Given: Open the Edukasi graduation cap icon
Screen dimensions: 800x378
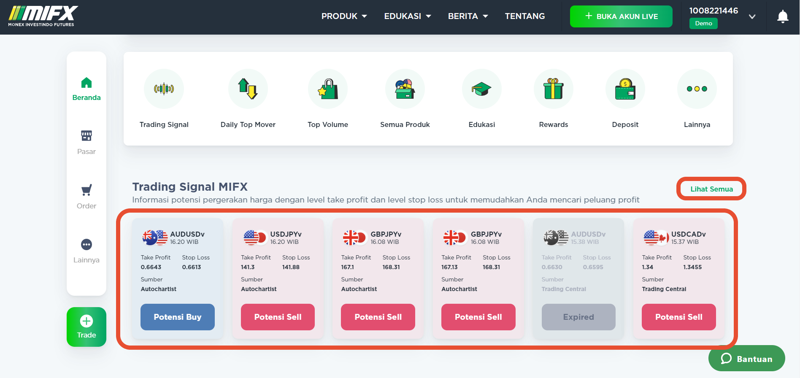Looking at the screenshot, I should click(x=482, y=89).
